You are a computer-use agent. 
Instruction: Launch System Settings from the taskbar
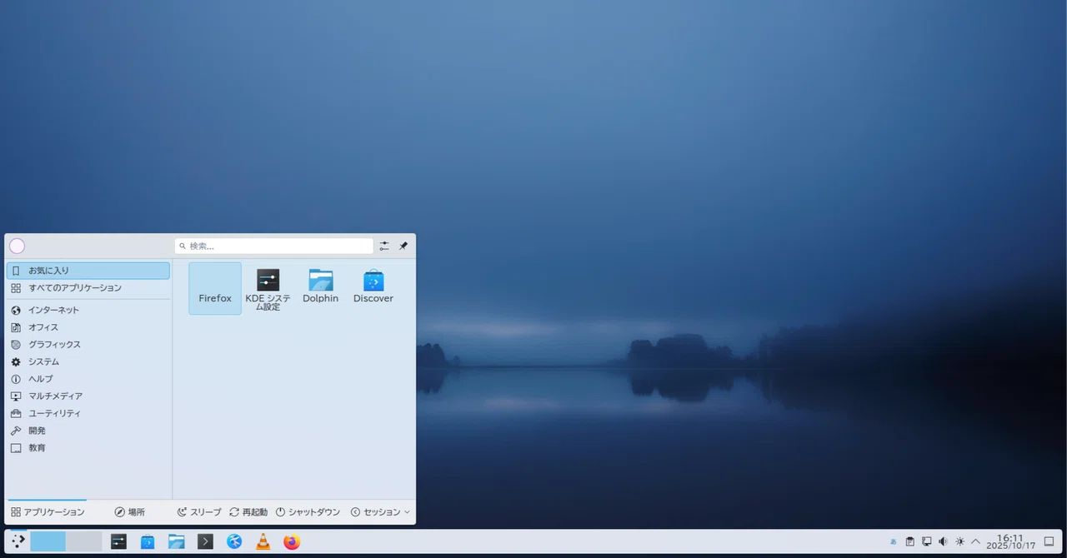pos(118,541)
